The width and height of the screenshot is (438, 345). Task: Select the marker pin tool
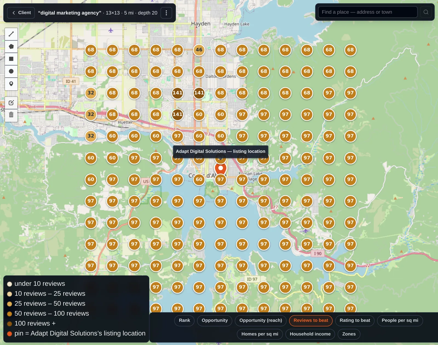point(11,84)
